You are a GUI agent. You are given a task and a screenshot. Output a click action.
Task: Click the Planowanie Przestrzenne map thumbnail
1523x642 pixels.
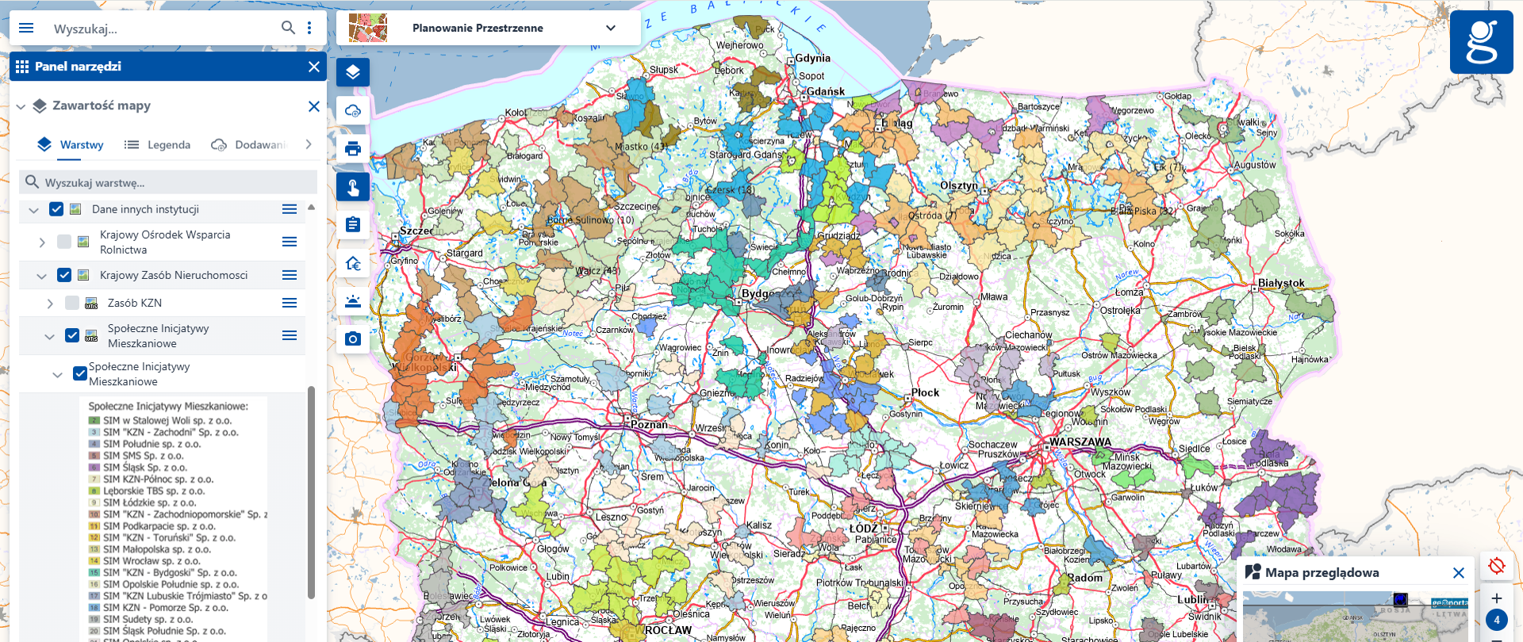368,28
